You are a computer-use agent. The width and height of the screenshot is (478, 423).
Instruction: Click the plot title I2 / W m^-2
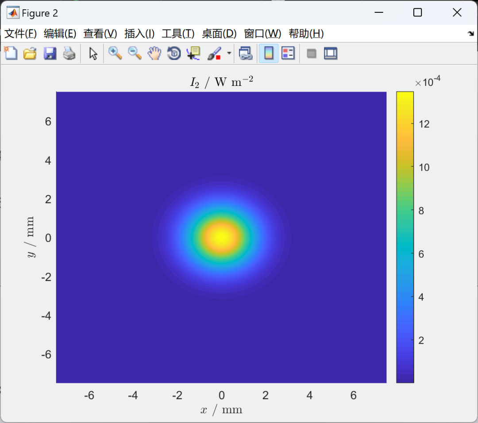click(222, 82)
